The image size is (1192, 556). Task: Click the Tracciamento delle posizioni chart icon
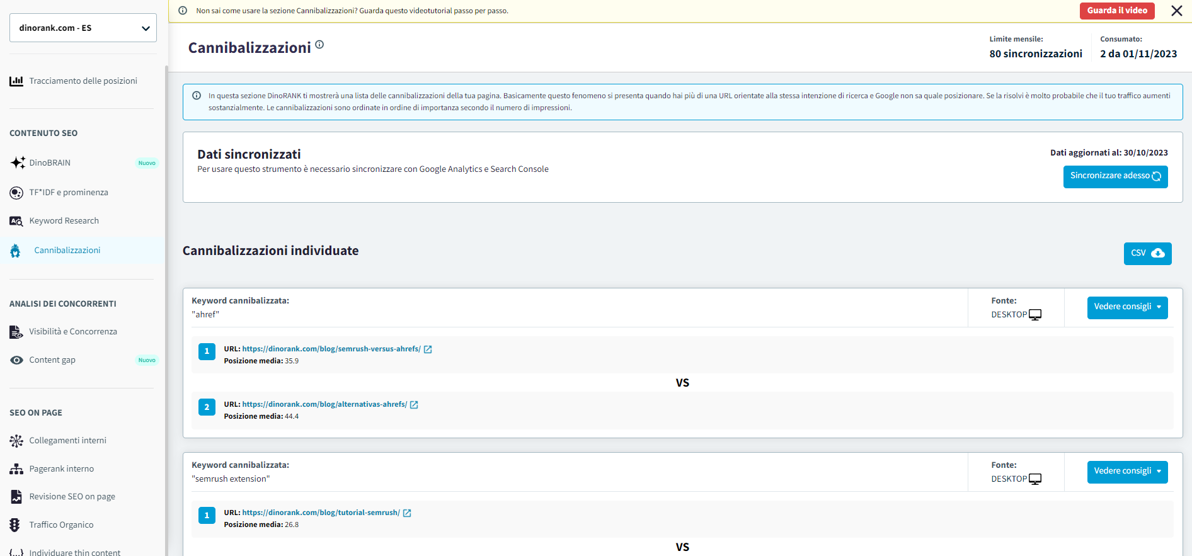coord(16,81)
